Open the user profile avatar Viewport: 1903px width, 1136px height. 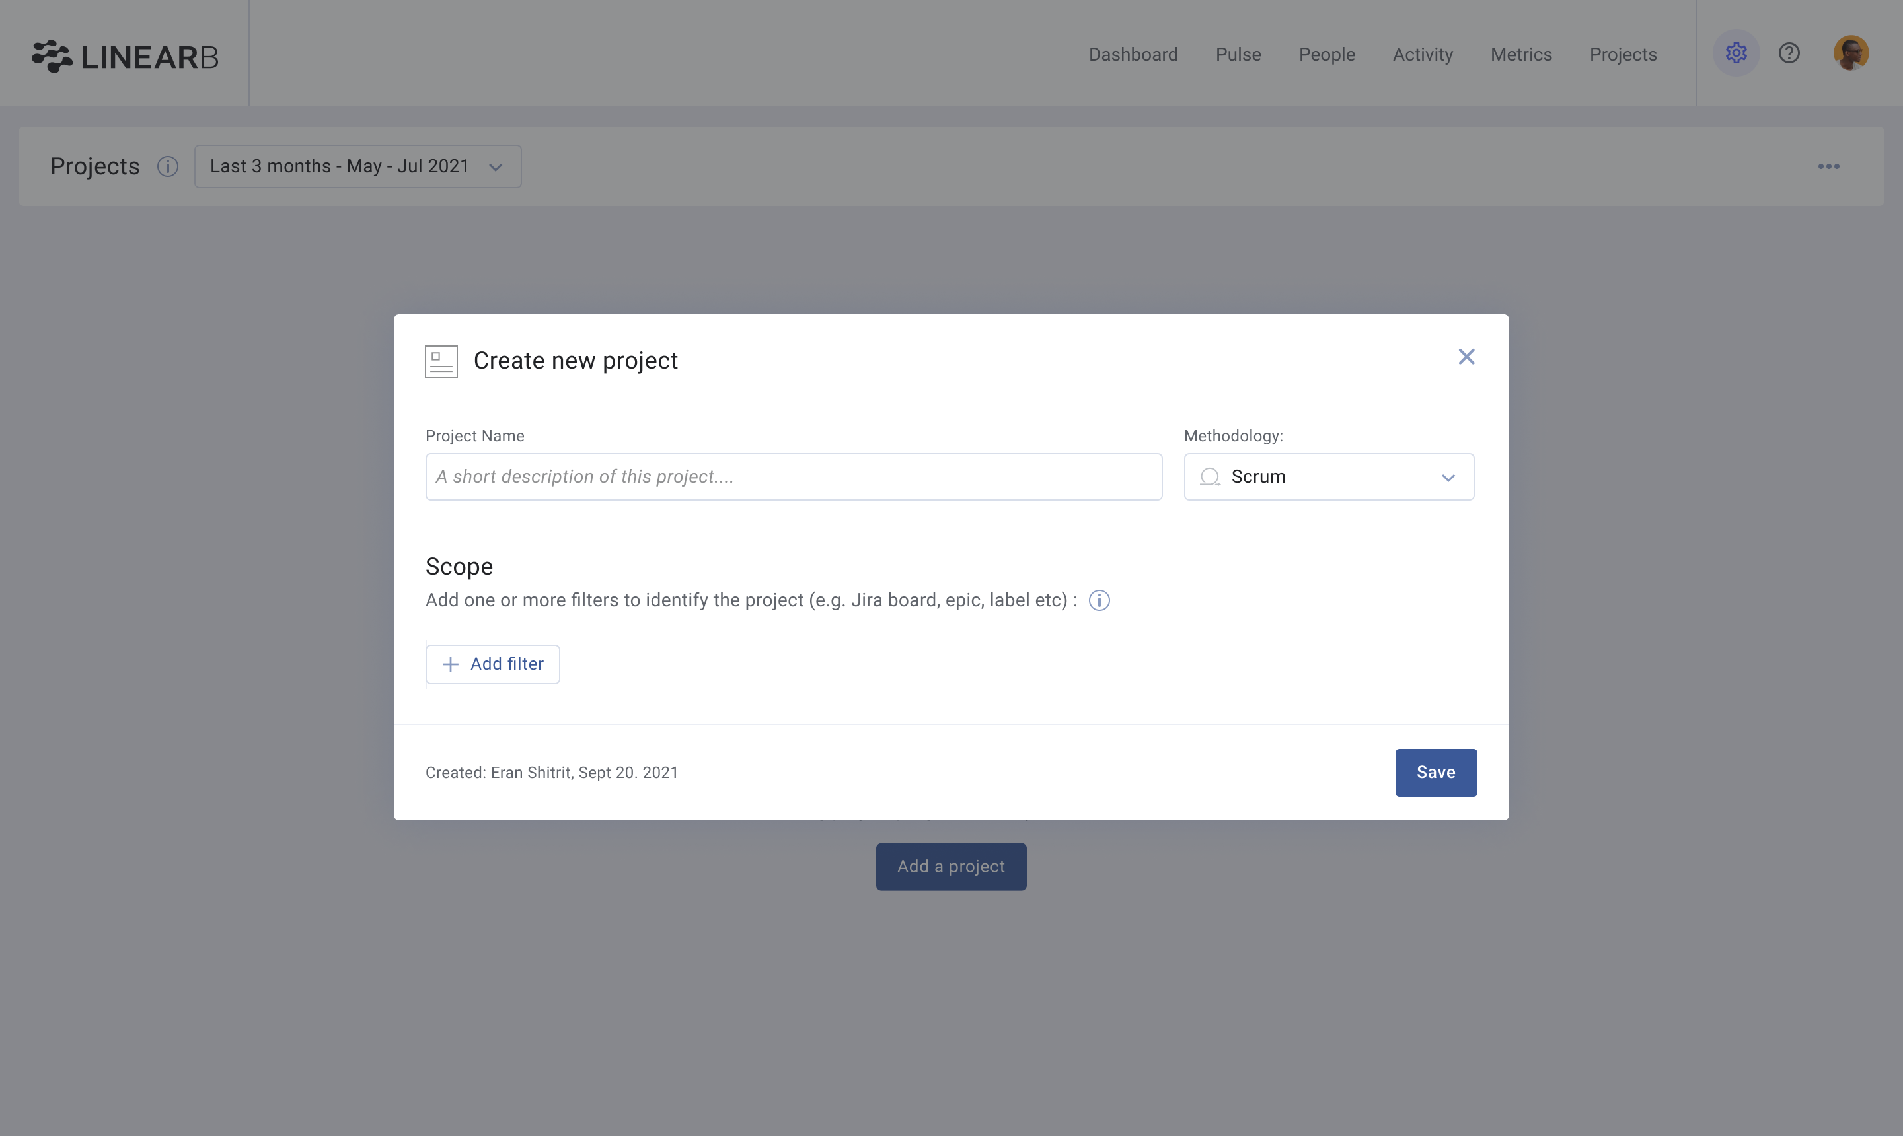click(x=1850, y=53)
